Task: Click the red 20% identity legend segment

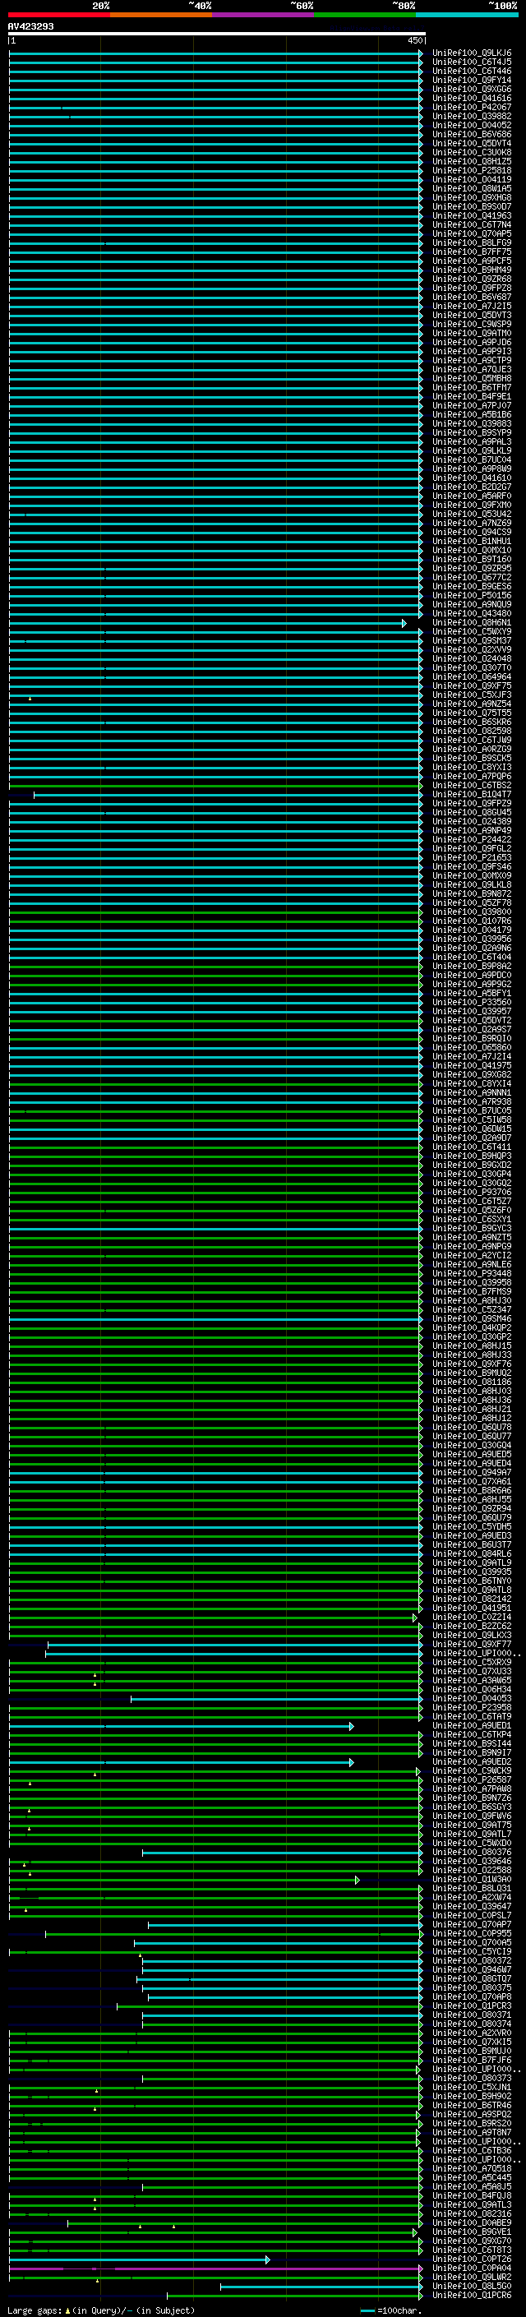Action: pyautogui.click(x=58, y=15)
